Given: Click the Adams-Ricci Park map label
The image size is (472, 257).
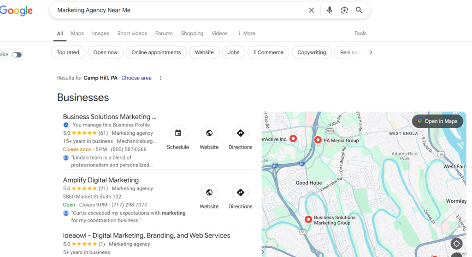Looking at the screenshot, I should [x=405, y=156].
